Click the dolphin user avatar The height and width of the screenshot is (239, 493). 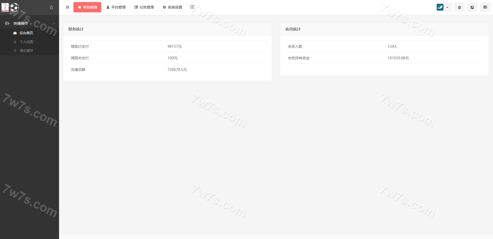pyautogui.click(x=440, y=7)
